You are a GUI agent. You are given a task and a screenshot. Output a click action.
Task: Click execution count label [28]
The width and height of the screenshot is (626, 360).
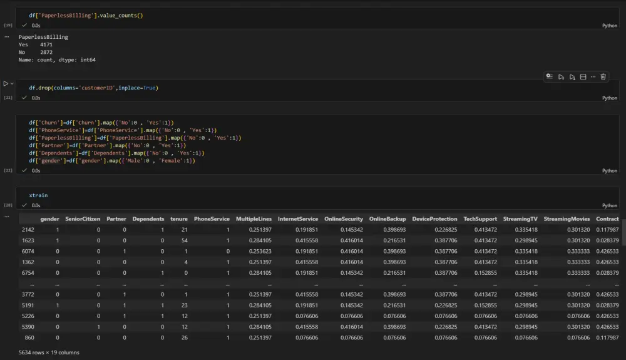(8, 205)
